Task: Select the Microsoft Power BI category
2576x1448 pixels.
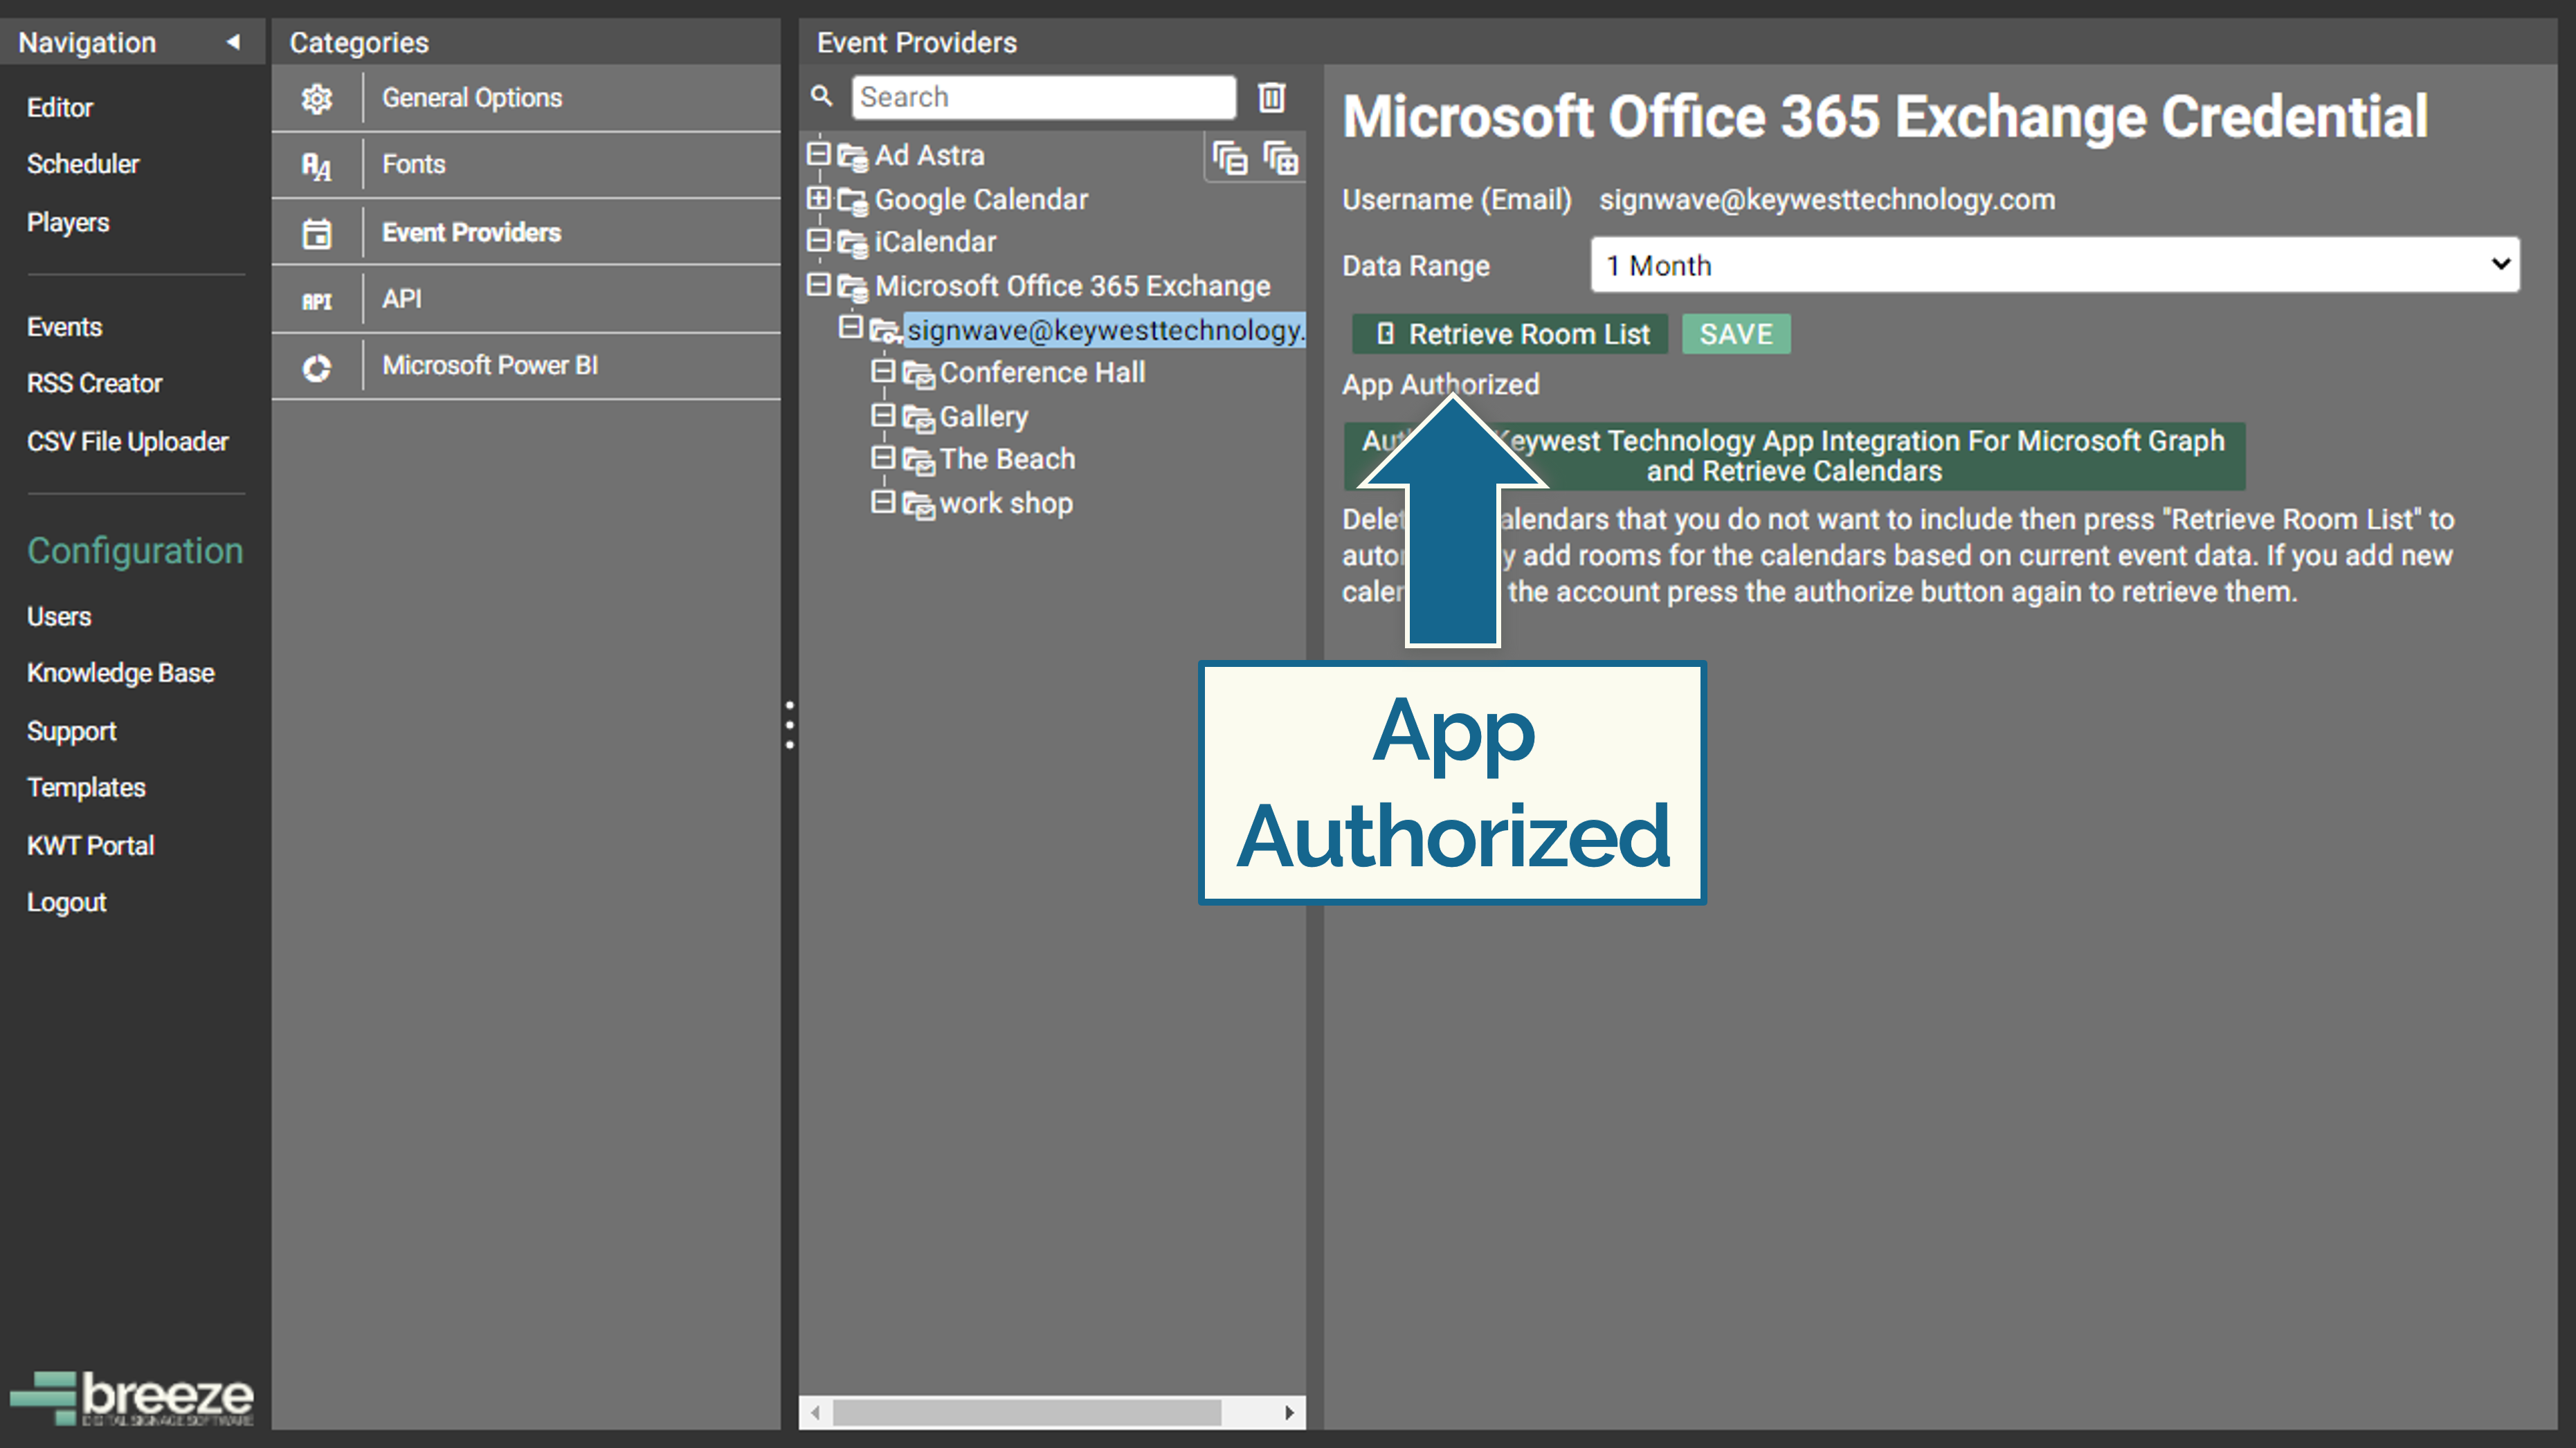Action: pyautogui.click(x=527, y=367)
